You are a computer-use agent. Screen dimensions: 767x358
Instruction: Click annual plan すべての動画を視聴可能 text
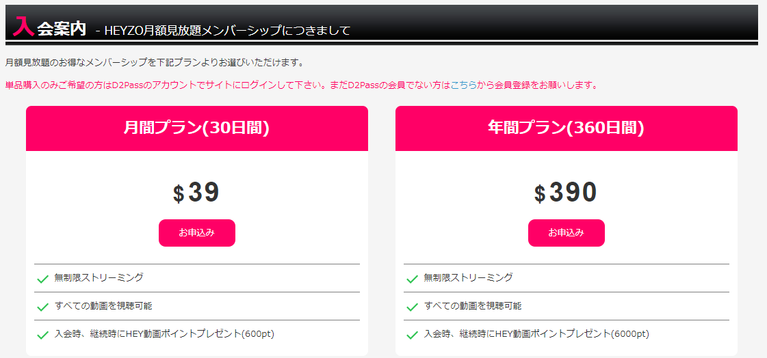(x=473, y=305)
